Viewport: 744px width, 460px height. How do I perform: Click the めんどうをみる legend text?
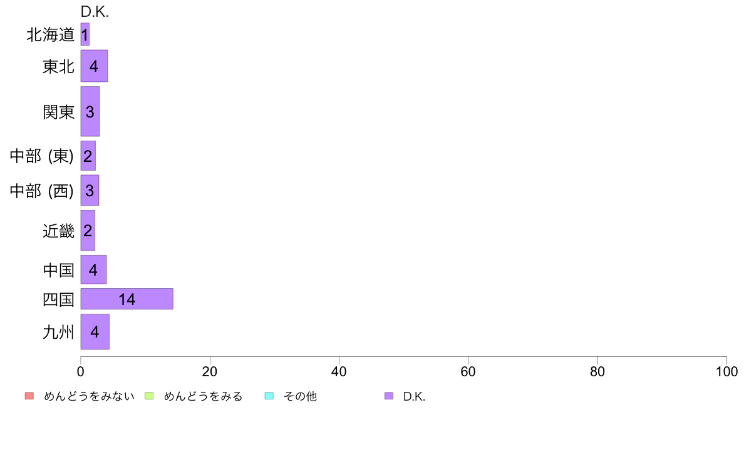coord(203,396)
